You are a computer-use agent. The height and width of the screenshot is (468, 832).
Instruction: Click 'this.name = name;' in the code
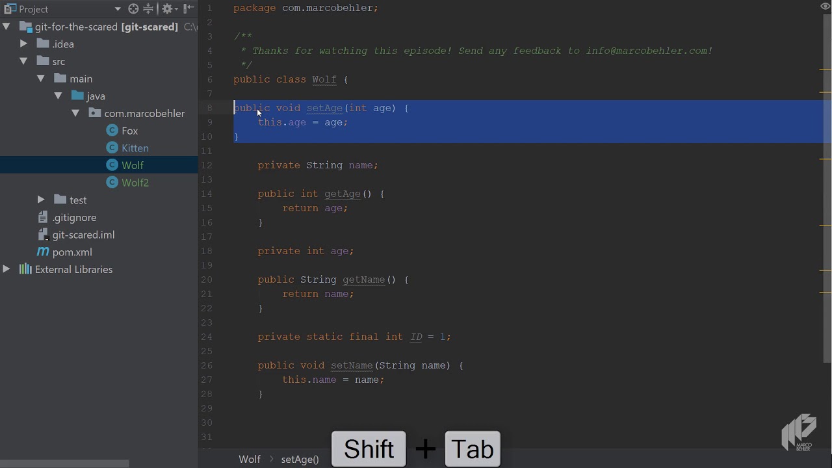pyautogui.click(x=333, y=380)
